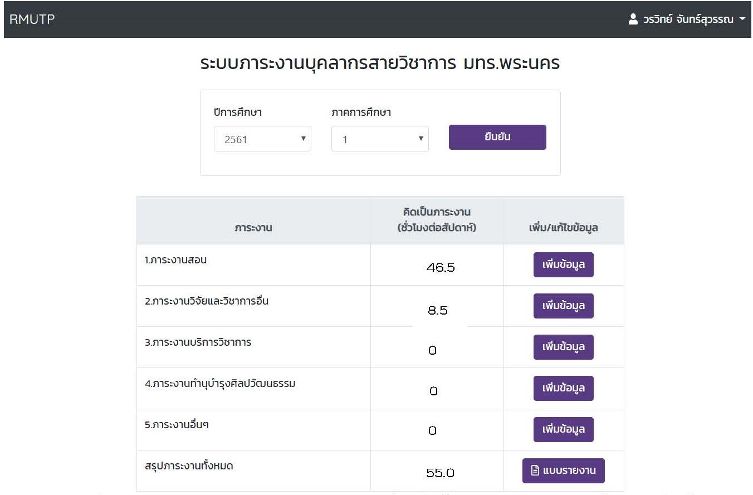Select the 1.ภาระงานสอน row label
Viewport: 753px width, 495px height.
[x=175, y=260]
